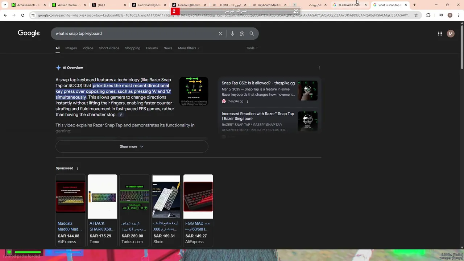
Task: Go back with the browser back arrow
Action: (x=5, y=15)
